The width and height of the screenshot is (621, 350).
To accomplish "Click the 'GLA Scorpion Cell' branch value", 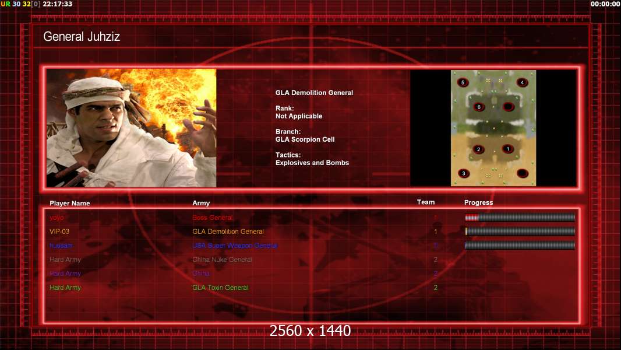I will pos(305,139).
